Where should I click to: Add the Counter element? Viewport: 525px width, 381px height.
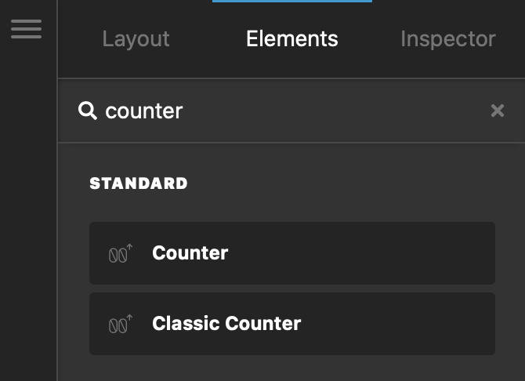click(x=292, y=253)
